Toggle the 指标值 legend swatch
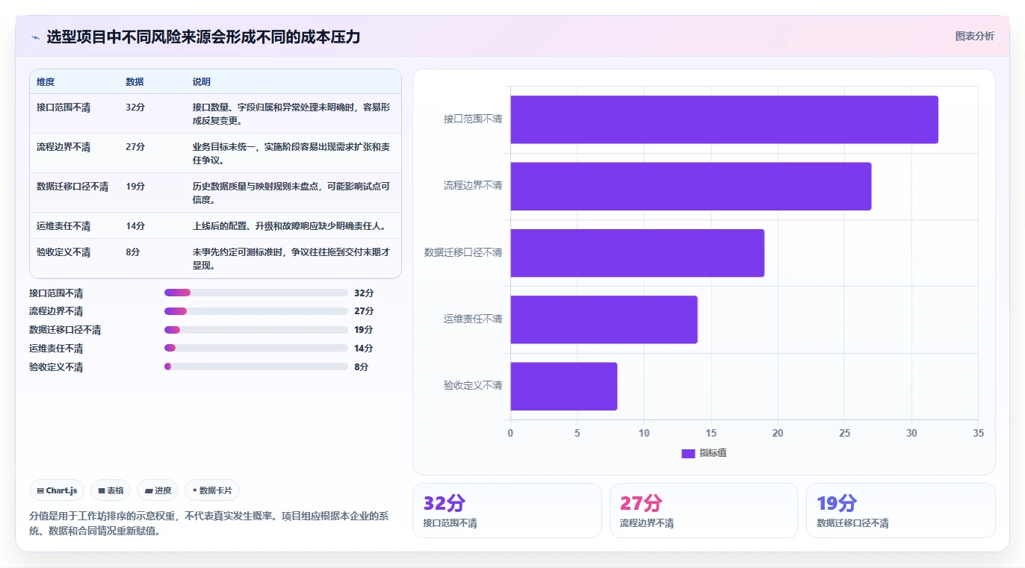Image resolution: width=1025 pixels, height=568 pixels. coord(688,453)
